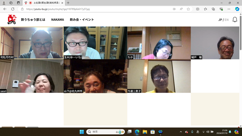This screenshot has width=242, height=136.
Task: Select the saori video tile
Action: pyautogui.click(x=32, y=76)
